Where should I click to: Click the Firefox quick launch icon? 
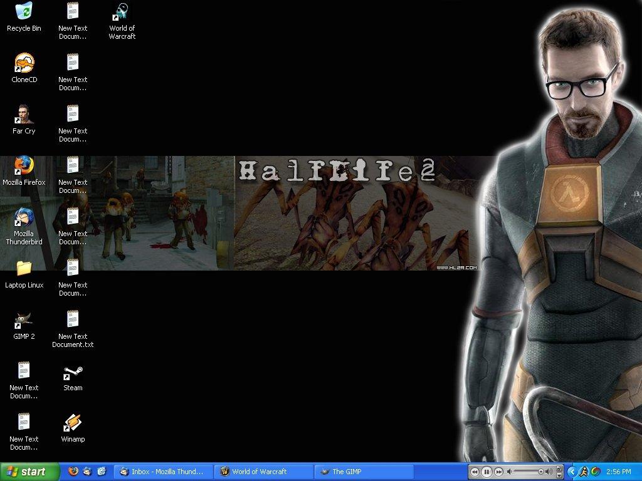click(73, 472)
